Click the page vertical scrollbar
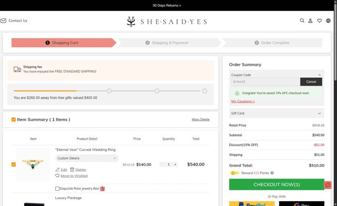This screenshot has height=206, width=337. coord(335,43)
